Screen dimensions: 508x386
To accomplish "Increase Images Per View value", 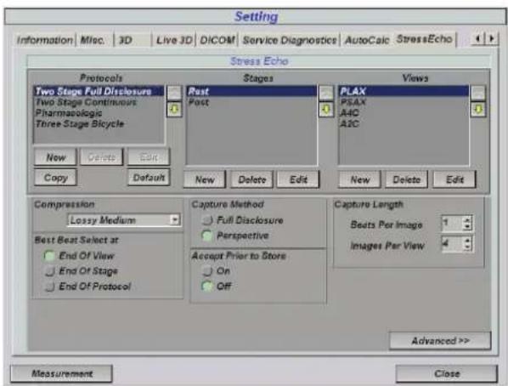I will click(x=467, y=241).
